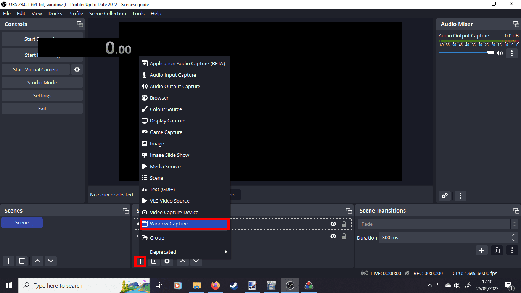Open source properties gear in Sources toolbar
This screenshot has height=293, width=521.
167,261
